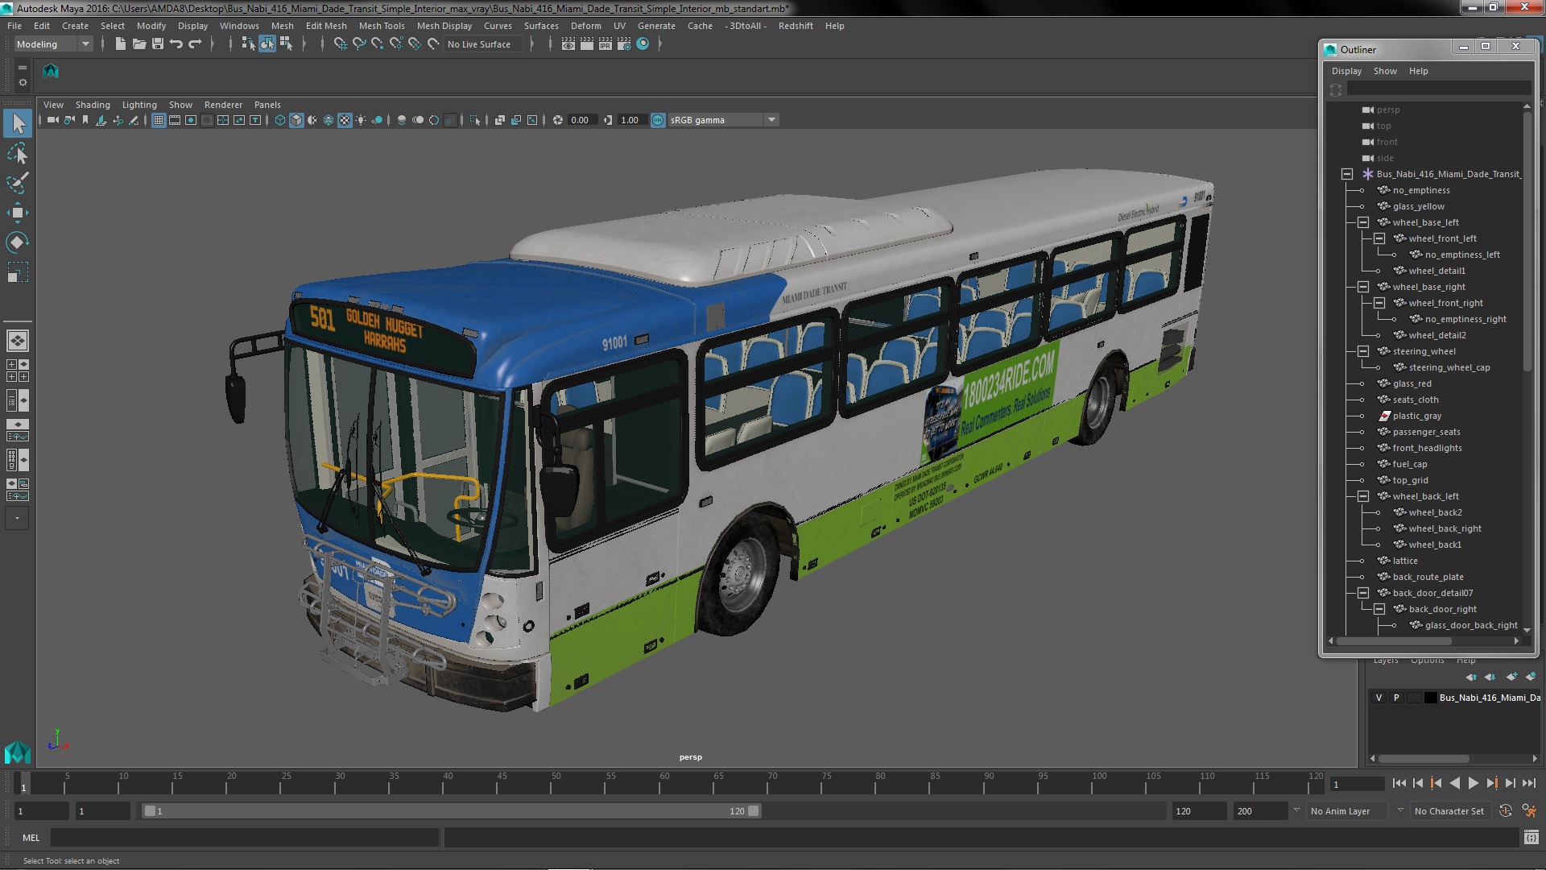Toggle the layer P playback box

(1396, 698)
